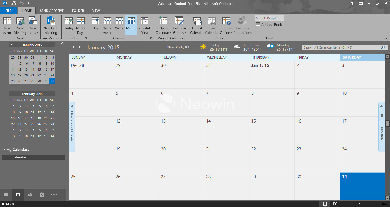390x207 pixels.
Task: Expand the New York, NY weather location dropdown
Action: click(193, 47)
